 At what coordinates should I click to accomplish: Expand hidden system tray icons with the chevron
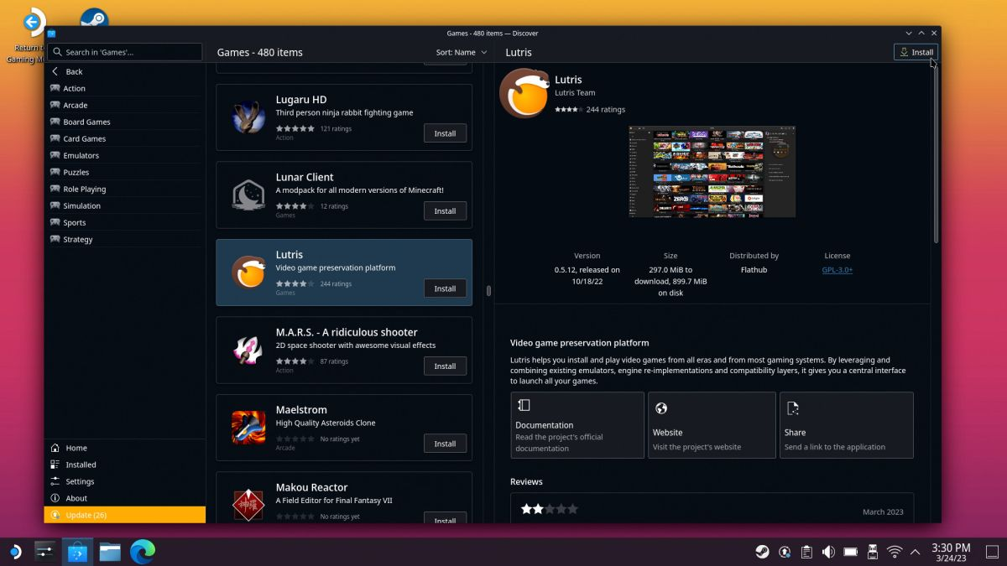pyautogui.click(x=915, y=552)
